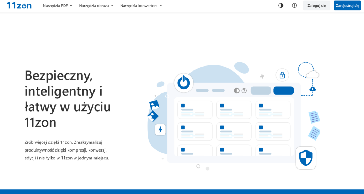Select the padlock icon in the illustration

[282, 75]
